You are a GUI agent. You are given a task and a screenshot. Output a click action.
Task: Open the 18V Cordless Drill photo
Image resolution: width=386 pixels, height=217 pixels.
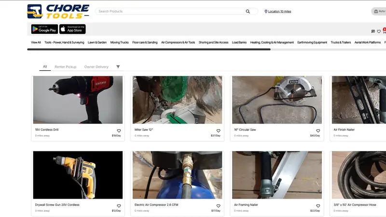click(78, 100)
